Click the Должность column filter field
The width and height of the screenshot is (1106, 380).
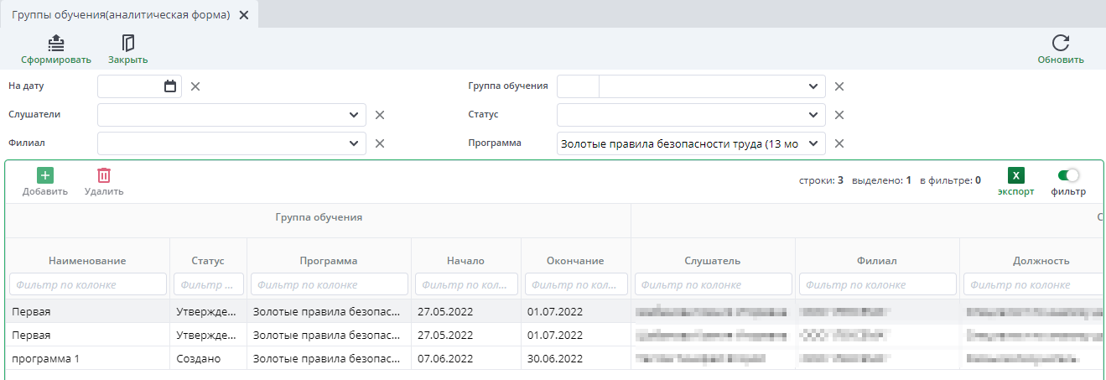tap(1034, 284)
